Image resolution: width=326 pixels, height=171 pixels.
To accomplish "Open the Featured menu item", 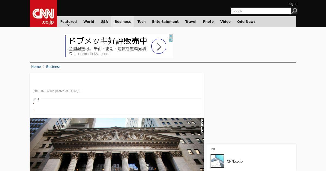I will point(68,22).
